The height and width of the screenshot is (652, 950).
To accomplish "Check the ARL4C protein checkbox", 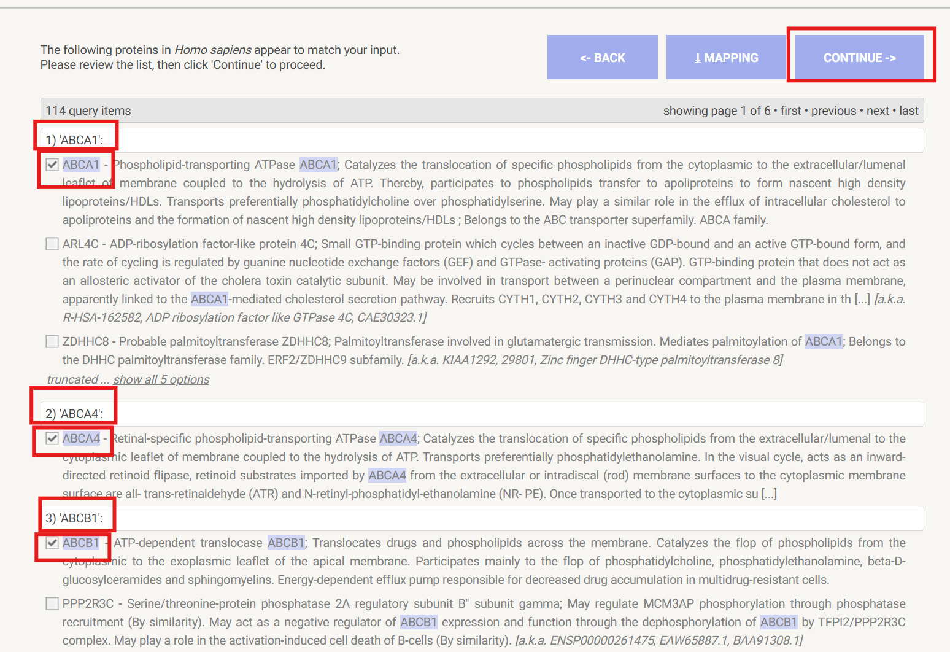I will 52,244.
